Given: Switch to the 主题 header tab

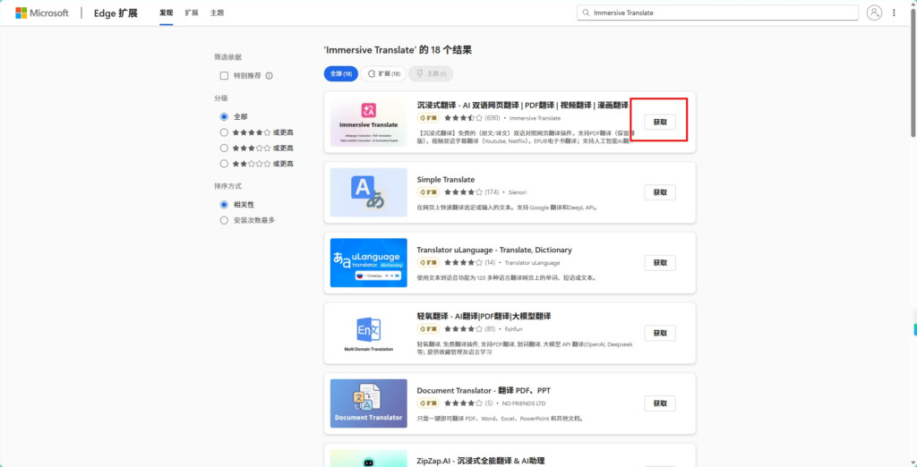Looking at the screenshot, I should [217, 13].
